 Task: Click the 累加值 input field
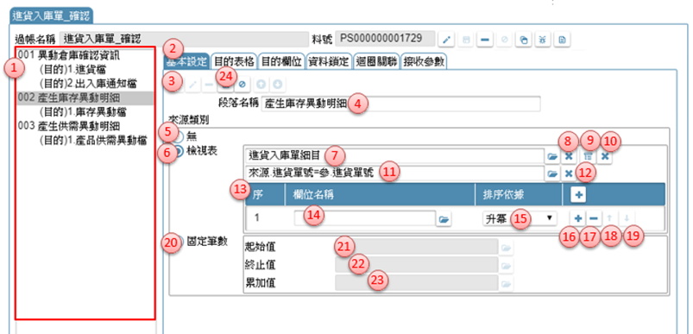tap(417, 283)
